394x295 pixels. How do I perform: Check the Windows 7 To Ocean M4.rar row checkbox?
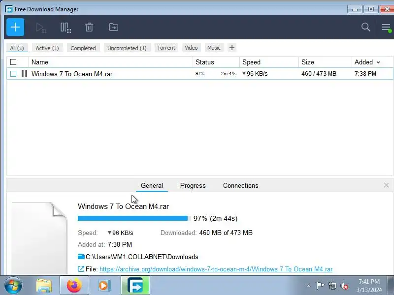point(13,74)
